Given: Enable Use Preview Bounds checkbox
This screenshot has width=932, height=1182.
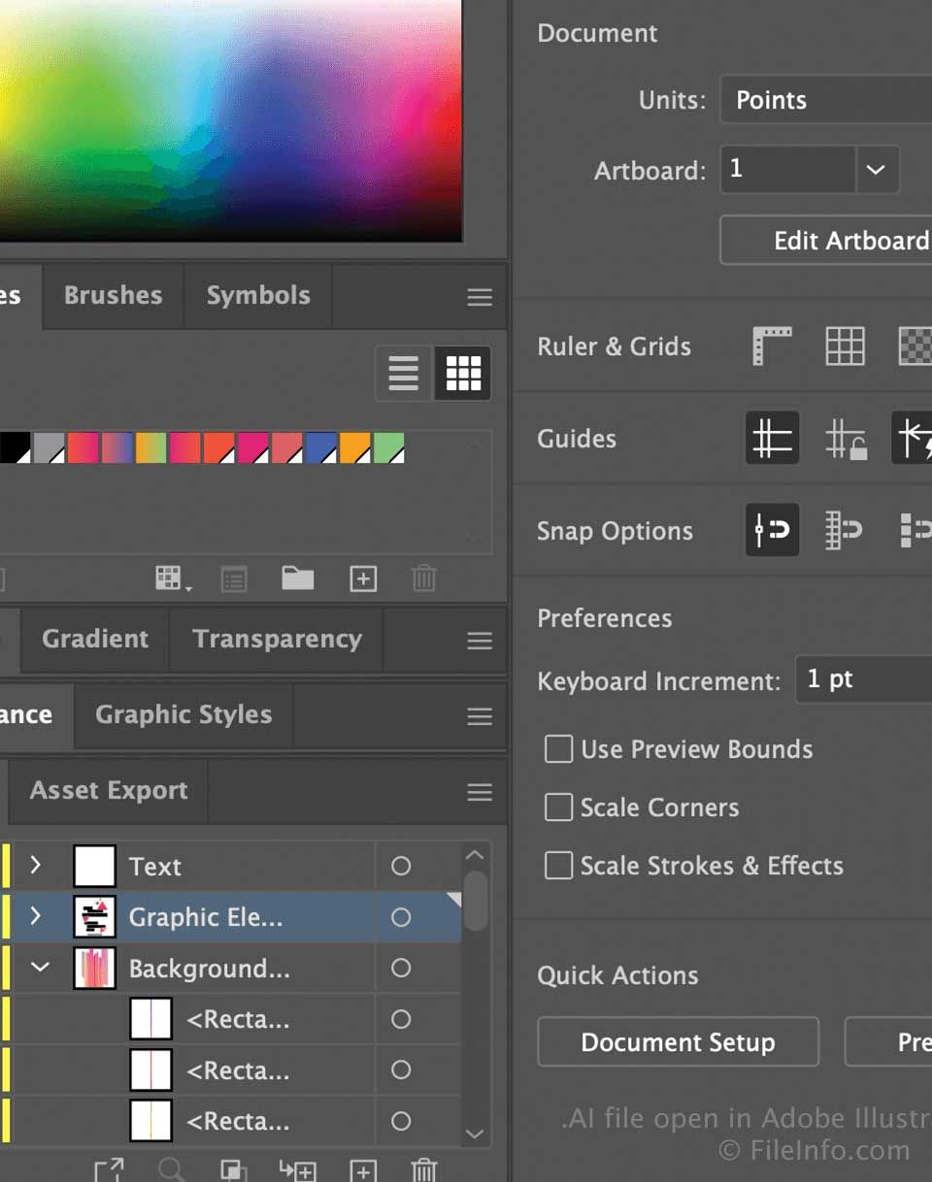Looking at the screenshot, I should coord(558,749).
